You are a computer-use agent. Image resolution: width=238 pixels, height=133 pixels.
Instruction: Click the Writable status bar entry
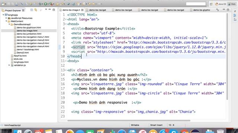point(135,125)
